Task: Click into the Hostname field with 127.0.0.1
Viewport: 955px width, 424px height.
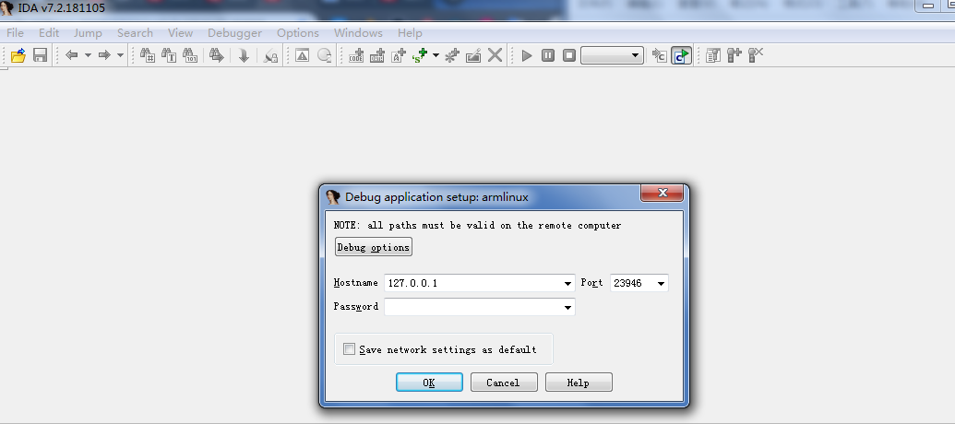Action: pyautogui.click(x=473, y=283)
